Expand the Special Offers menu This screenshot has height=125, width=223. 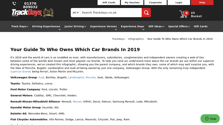pyautogui.click(x=179, y=26)
